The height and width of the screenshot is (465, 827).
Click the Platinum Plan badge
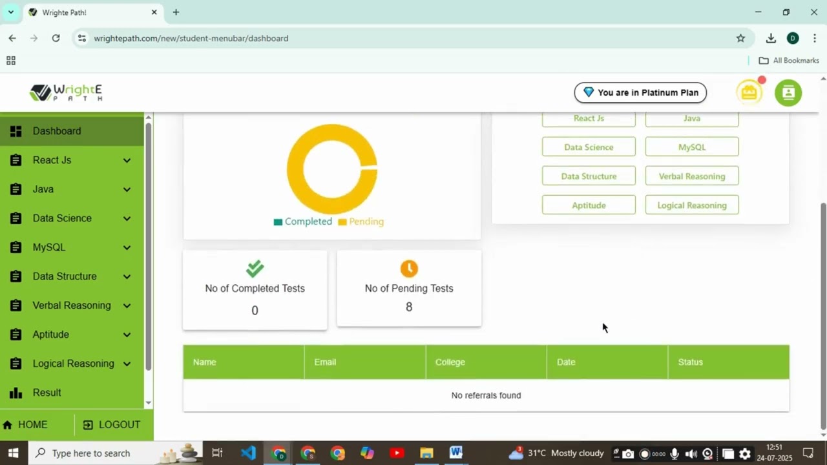click(x=640, y=92)
